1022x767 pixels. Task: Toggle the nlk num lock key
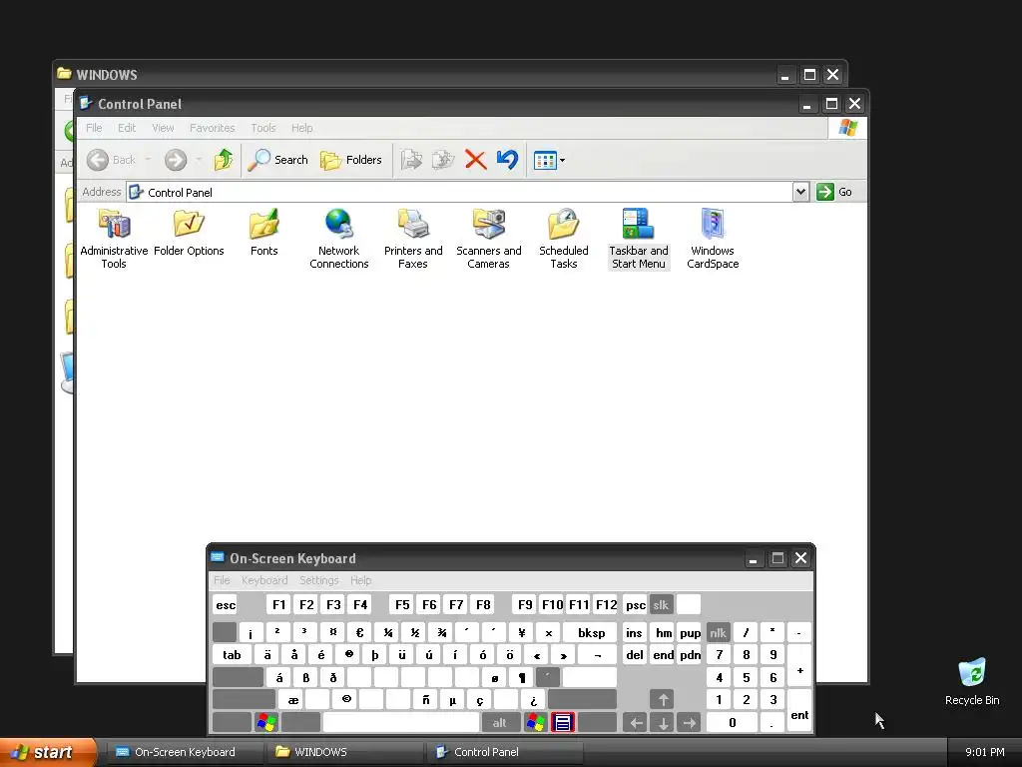[x=718, y=632]
